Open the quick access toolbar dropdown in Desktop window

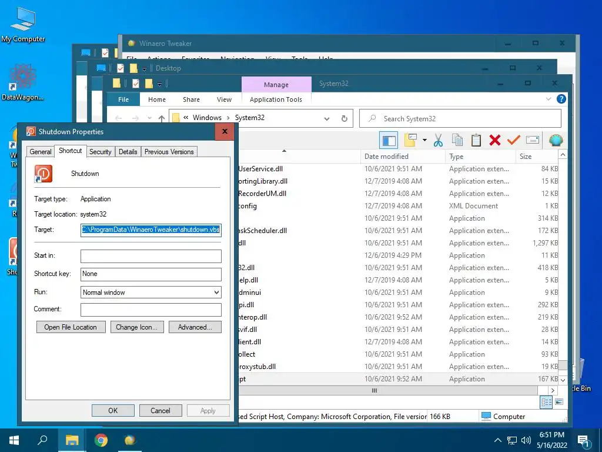(145, 69)
